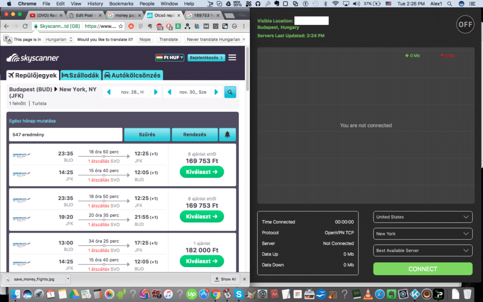Click Kiválaszt for the 182 000 Ft flight

(201, 261)
